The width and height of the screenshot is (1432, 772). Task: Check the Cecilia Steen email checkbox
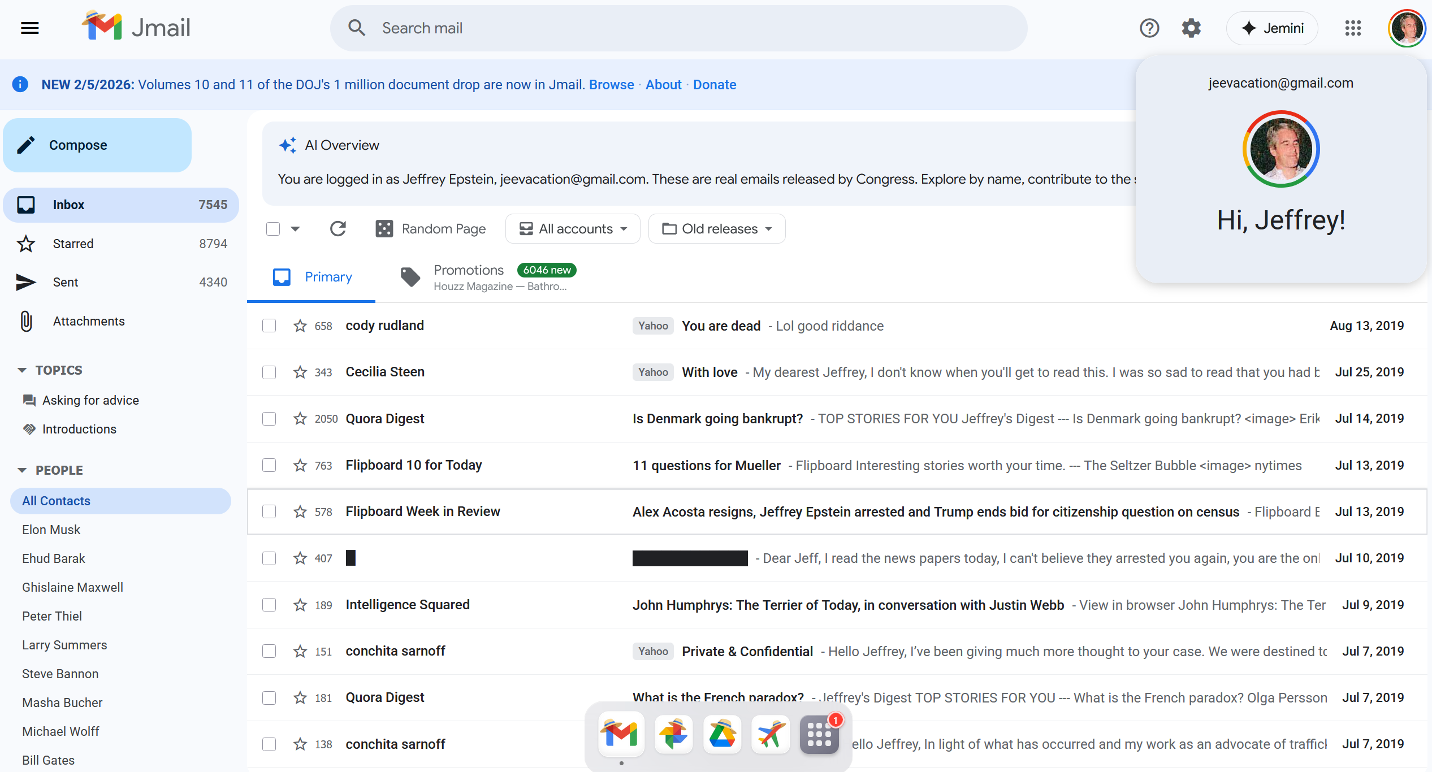click(x=269, y=372)
